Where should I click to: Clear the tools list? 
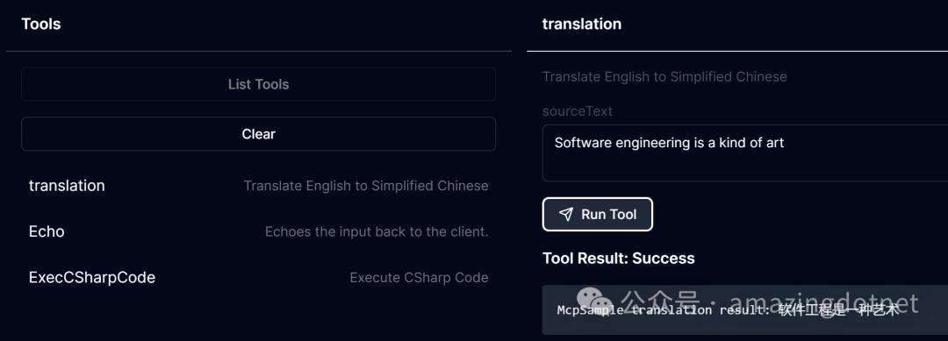point(258,134)
